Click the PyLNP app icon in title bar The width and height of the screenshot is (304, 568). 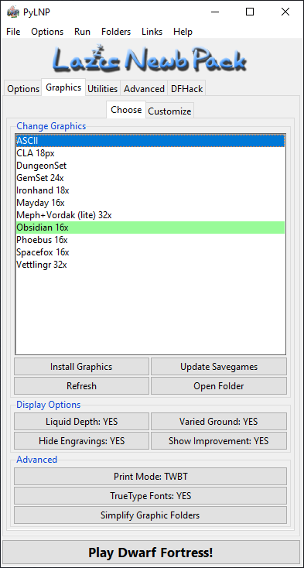tap(13, 12)
